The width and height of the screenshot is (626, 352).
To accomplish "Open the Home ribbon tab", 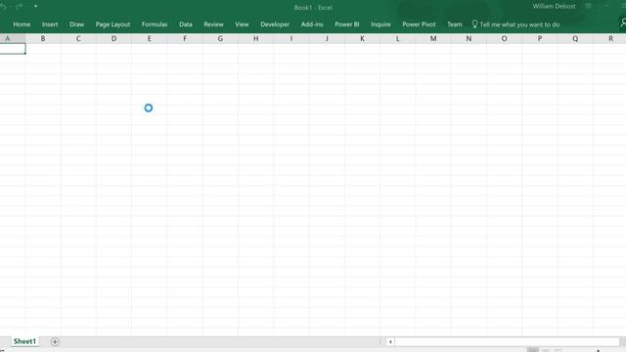I will coord(22,24).
